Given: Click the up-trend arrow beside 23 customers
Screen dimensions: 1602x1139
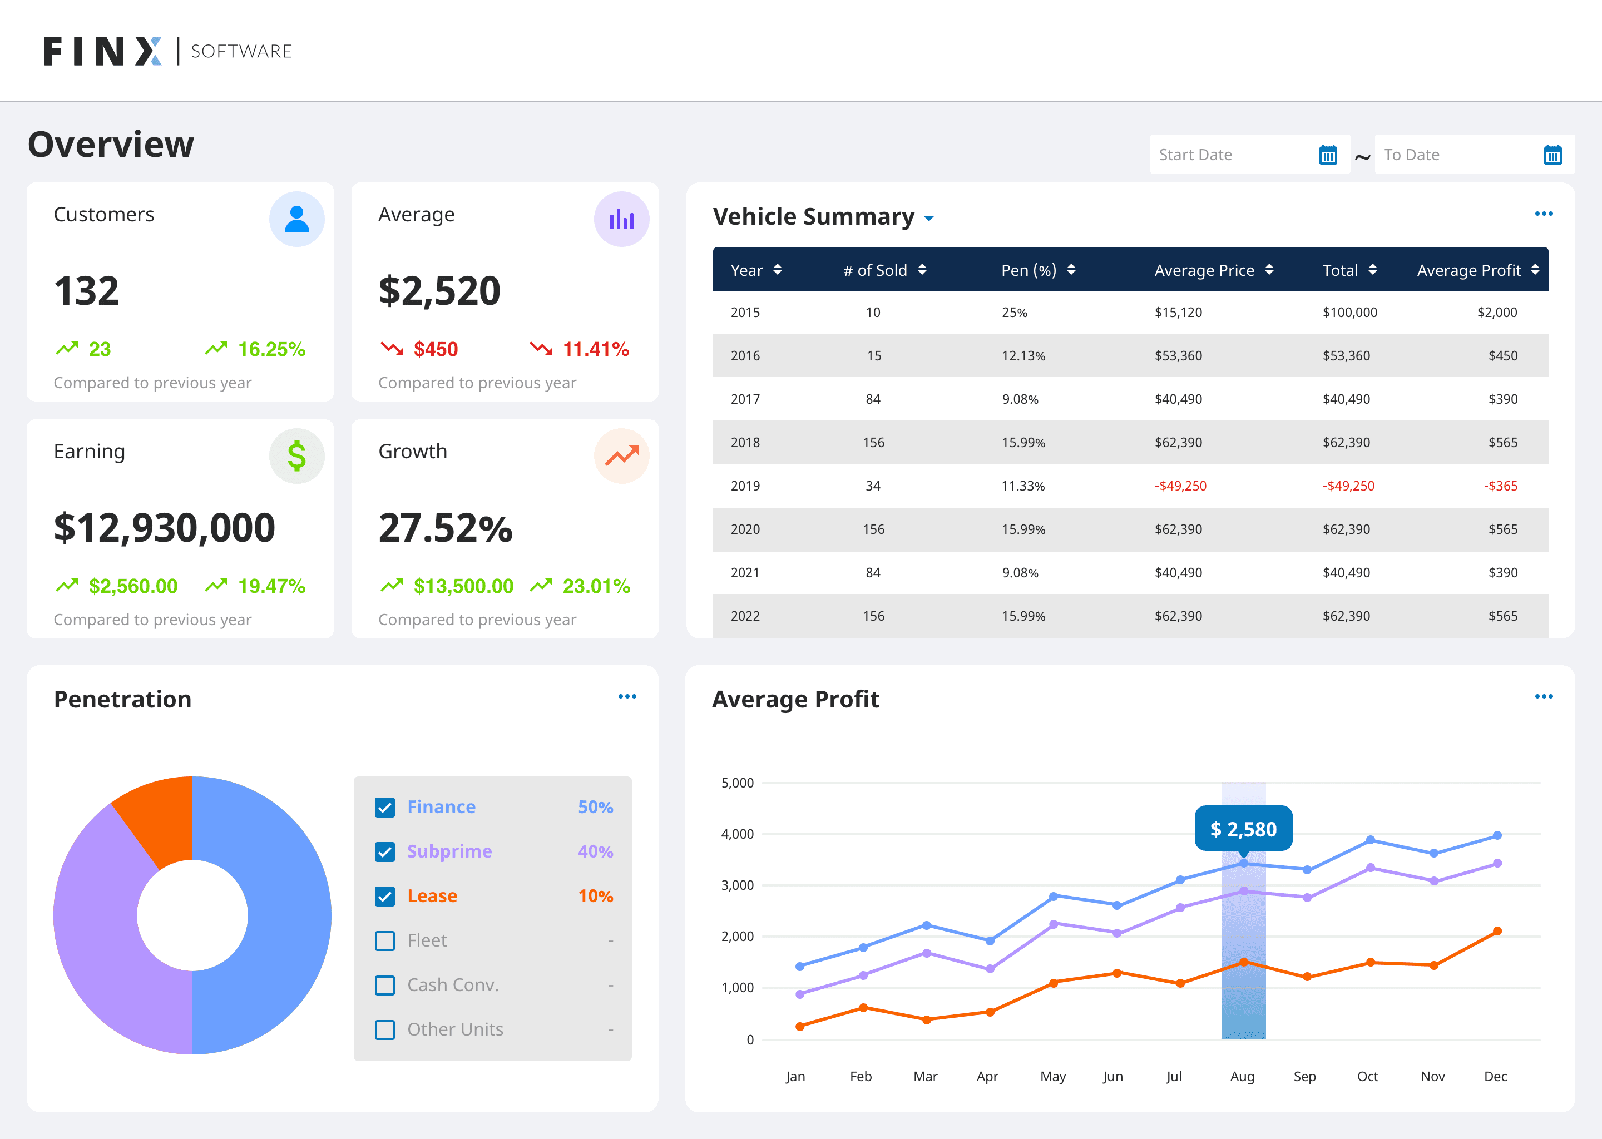Looking at the screenshot, I should pyautogui.click(x=67, y=349).
